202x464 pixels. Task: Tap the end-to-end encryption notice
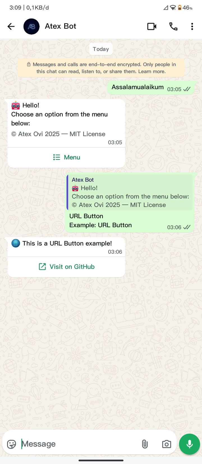(101, 68)
